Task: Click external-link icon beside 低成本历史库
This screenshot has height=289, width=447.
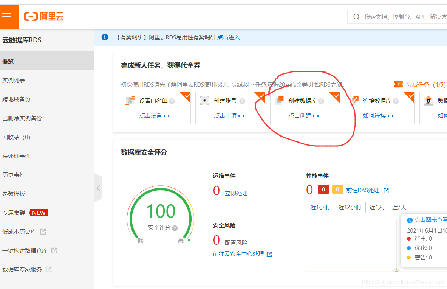Action: click(43, 232)
